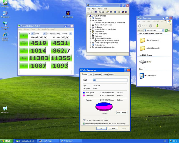Click the green Update Driver icon in Device Manager
This screenshot has height=143, width=179.
point(119,12)
